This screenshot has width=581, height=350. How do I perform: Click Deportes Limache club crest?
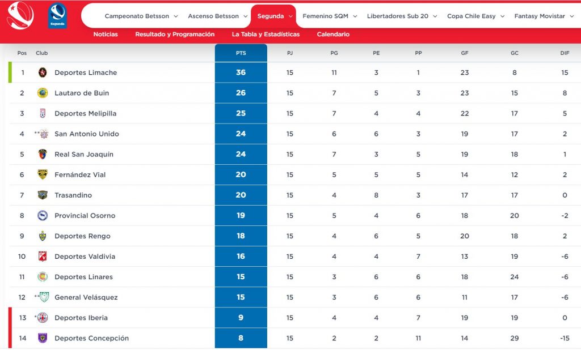tap(43, 72)
